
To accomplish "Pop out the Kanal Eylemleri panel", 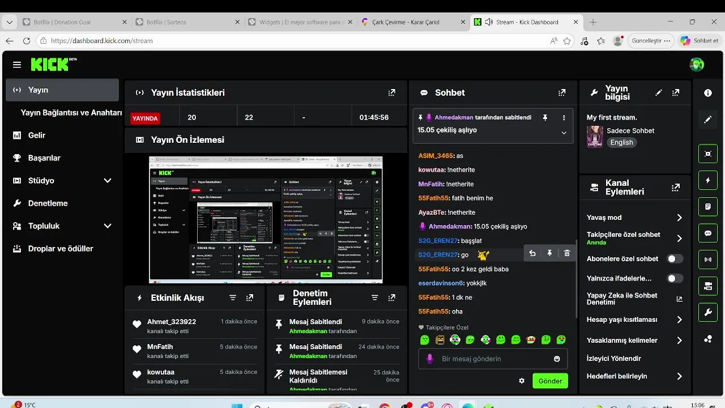I will pos(676,187).
